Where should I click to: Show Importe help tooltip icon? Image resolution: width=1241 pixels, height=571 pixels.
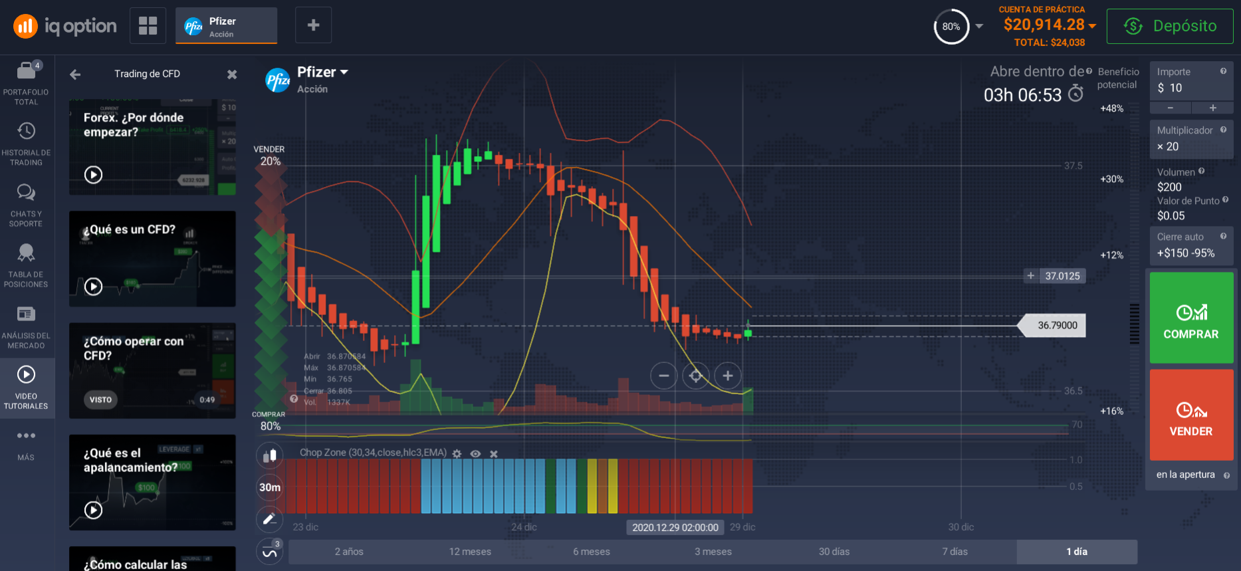1223,71
